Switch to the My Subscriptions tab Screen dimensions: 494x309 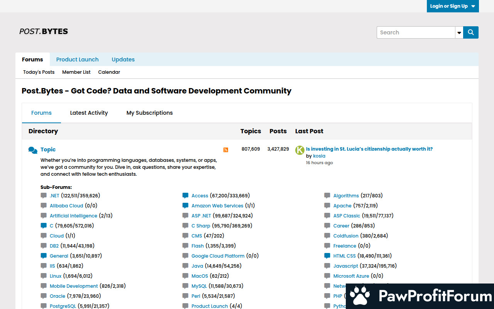pyautogui.click(x=150, y=113)
